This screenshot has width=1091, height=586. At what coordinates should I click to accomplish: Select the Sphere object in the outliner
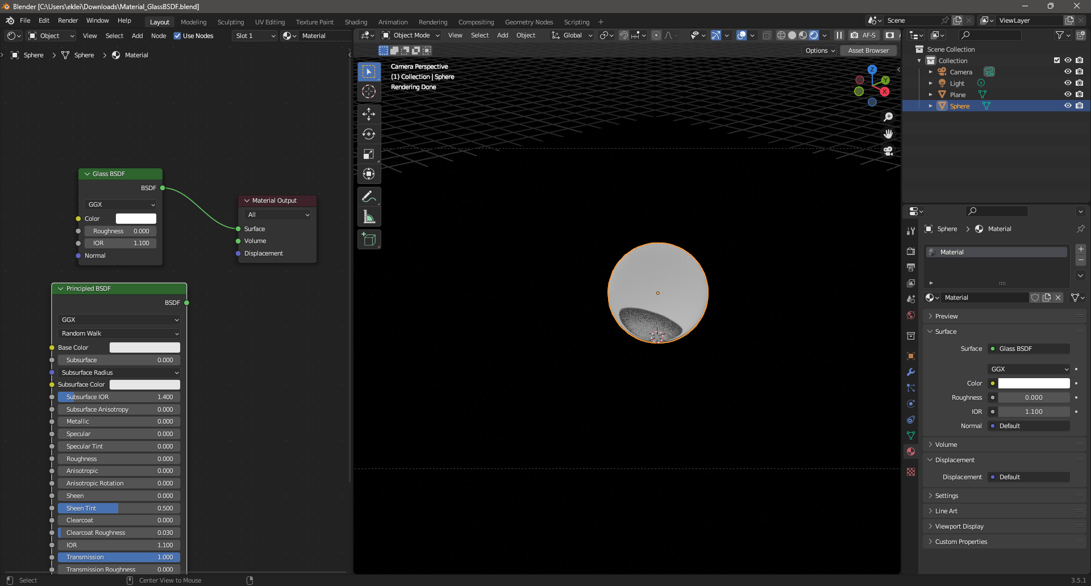click(x=960, y=106)
